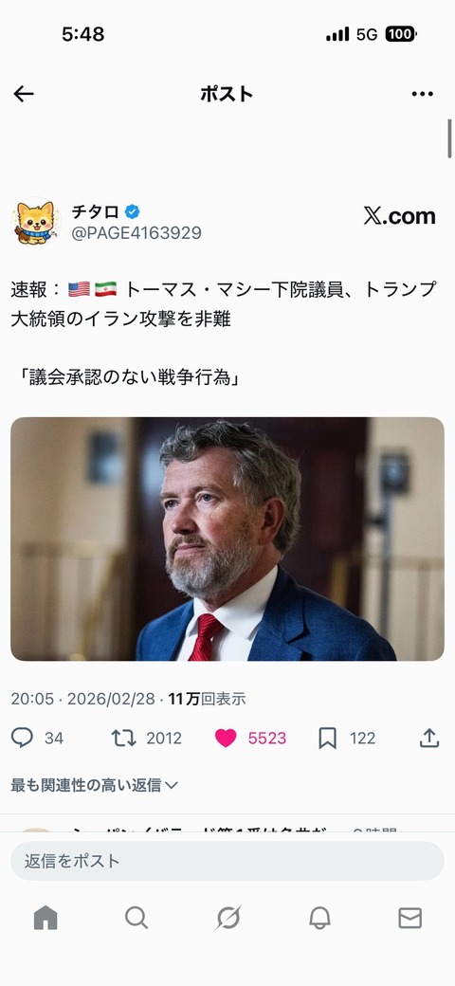Tap the share upload icon
The image size is (455, 986).
(429, 738)
